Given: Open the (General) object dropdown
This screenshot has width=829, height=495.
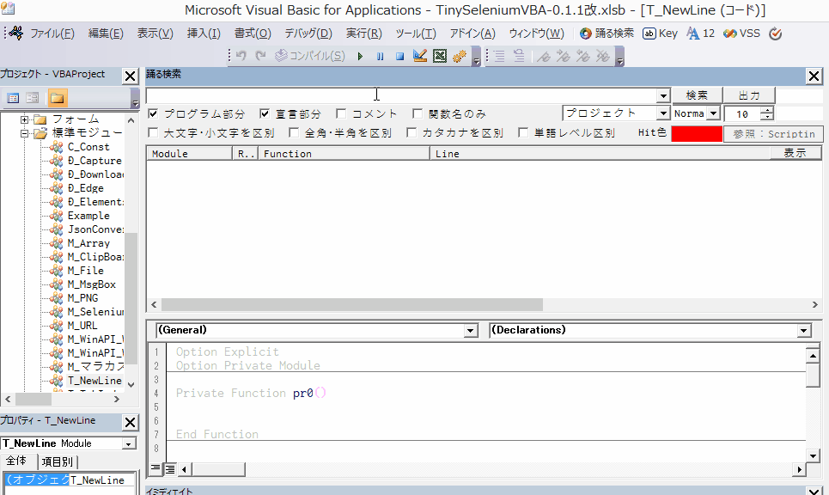Looking at the screenshot, I should pyautogui.click(x=471, y=331).
